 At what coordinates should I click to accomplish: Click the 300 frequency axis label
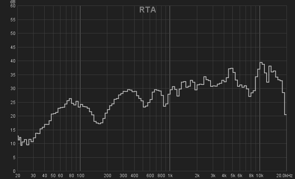[x=123, y=176]
